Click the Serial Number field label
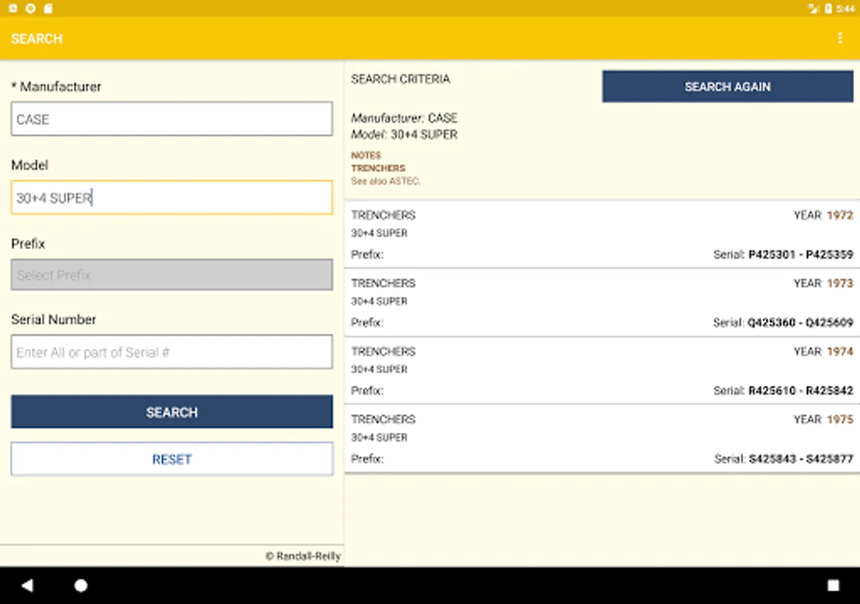This screenshot has height=604, width=860. pos(54,319)
